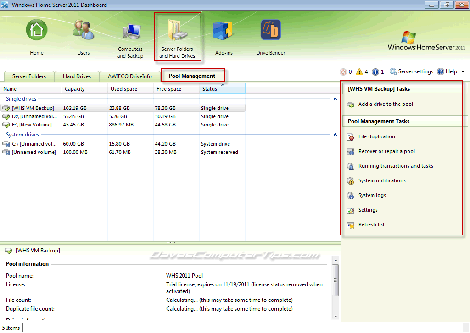Click the blue informational alerts icon
Viewport: 470px width, 333px height.
[x=375, y=72]
